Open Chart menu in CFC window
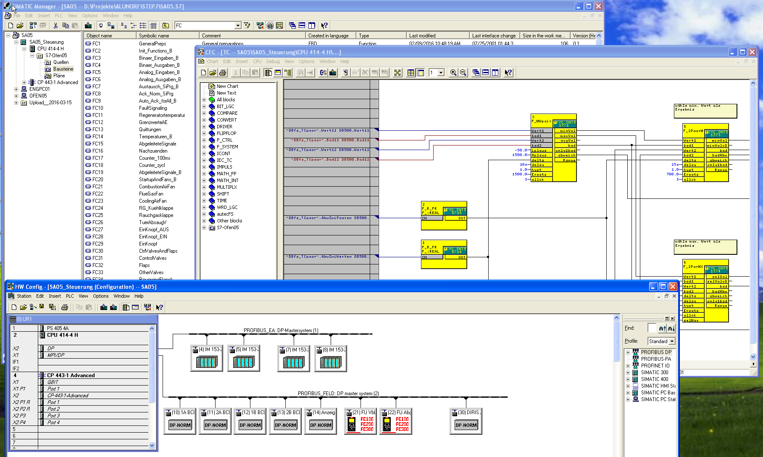This screenshot has width=763, height=457. [212, 61]
